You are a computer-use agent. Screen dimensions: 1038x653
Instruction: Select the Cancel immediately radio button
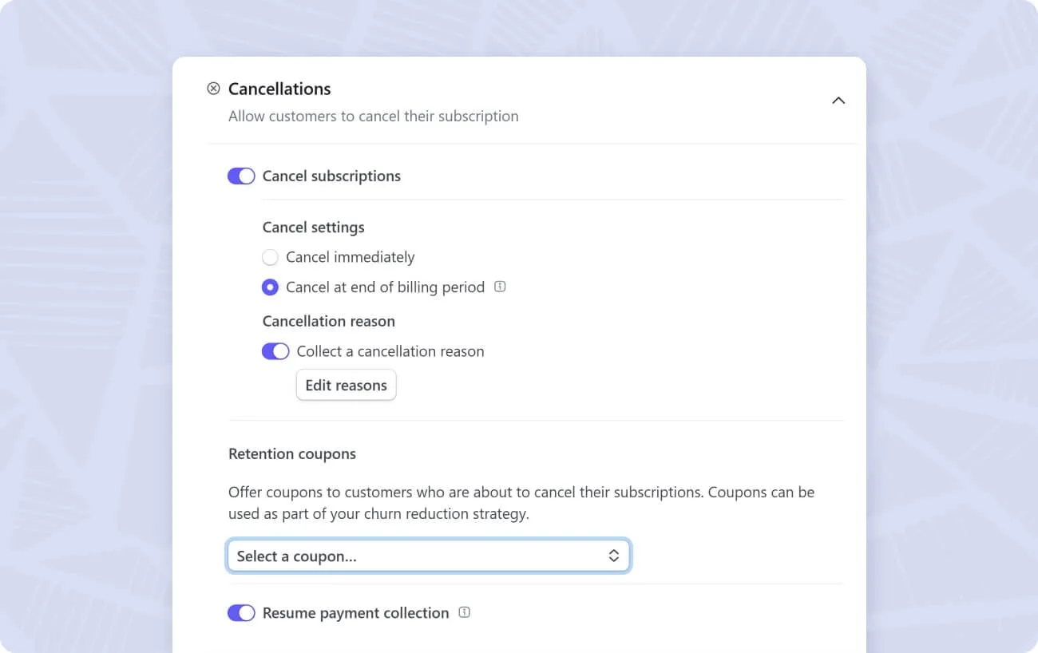[x=271, y=257]
